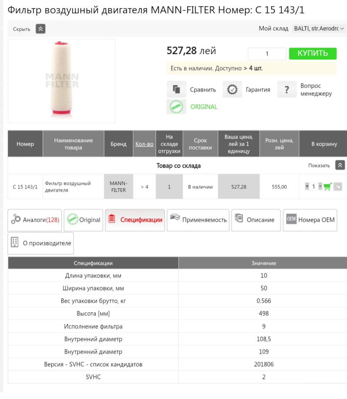Open the Описание tab
Screen dimensions: 347x399
click(x=256, y=220)
